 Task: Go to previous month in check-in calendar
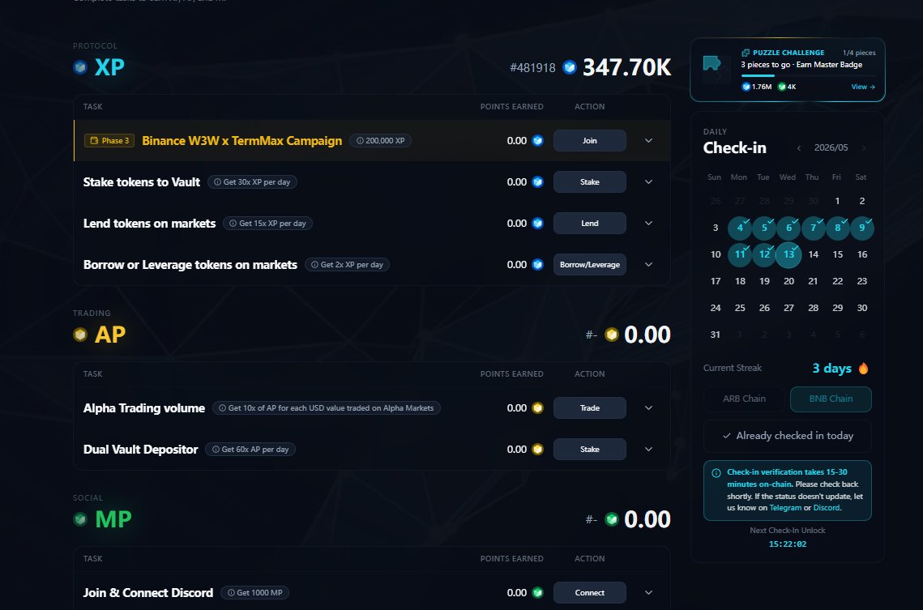(x=799, y=147)
